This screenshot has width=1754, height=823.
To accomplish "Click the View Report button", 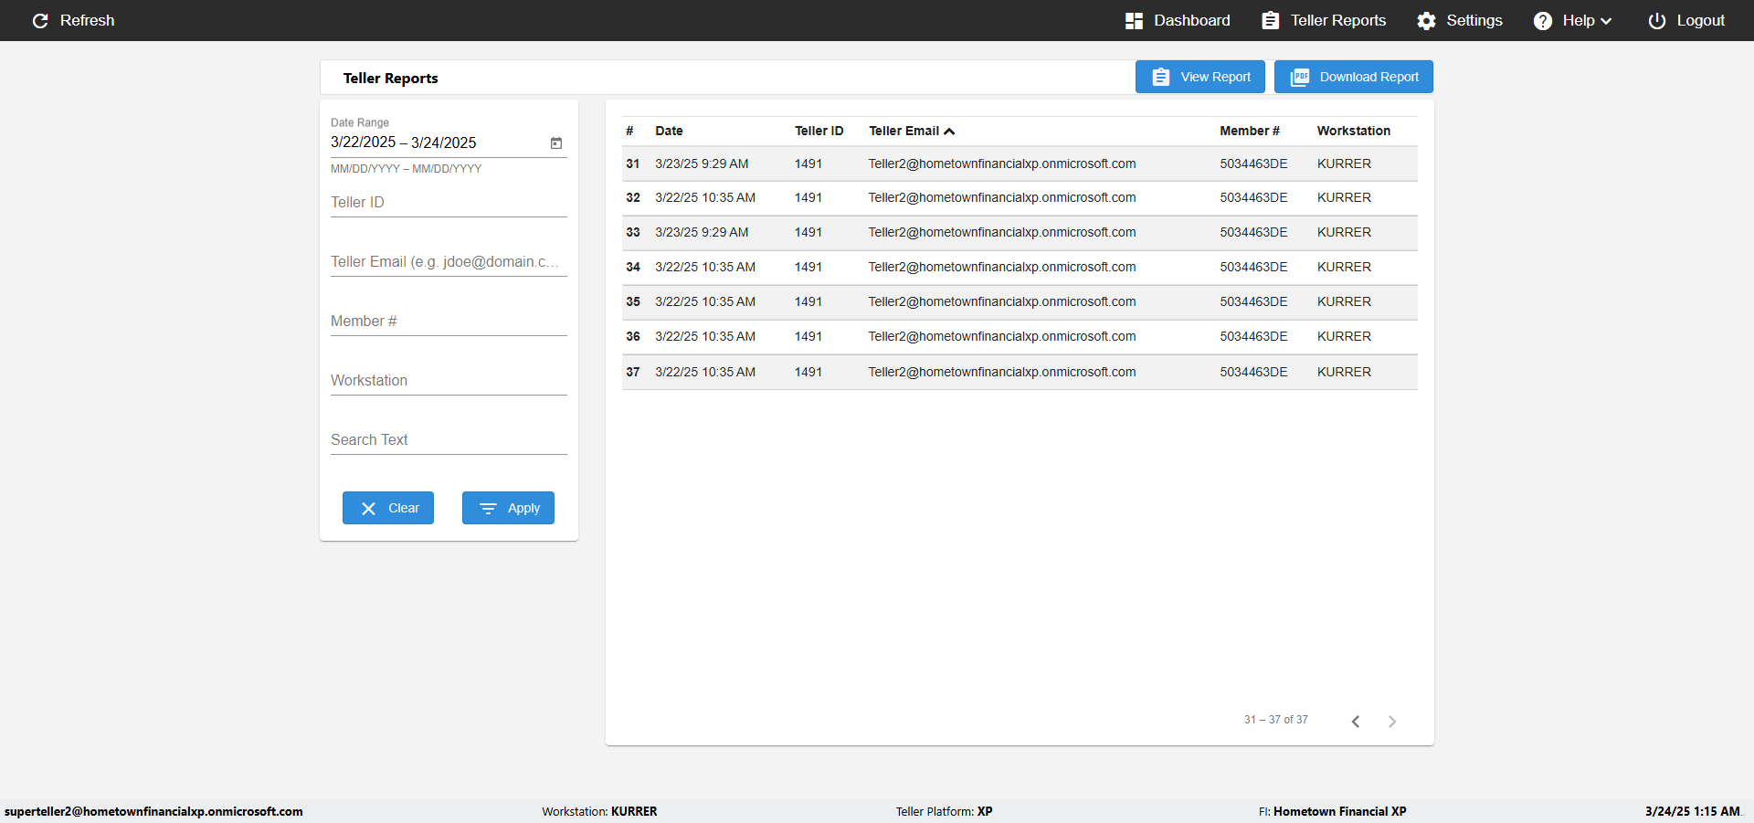I will pyautogui.click(x=1200, y=77).
